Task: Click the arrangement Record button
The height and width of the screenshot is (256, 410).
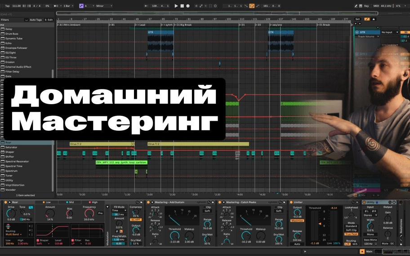Action: click(188, 6)
